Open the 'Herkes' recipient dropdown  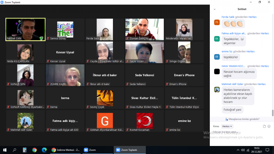click(227, 126)
